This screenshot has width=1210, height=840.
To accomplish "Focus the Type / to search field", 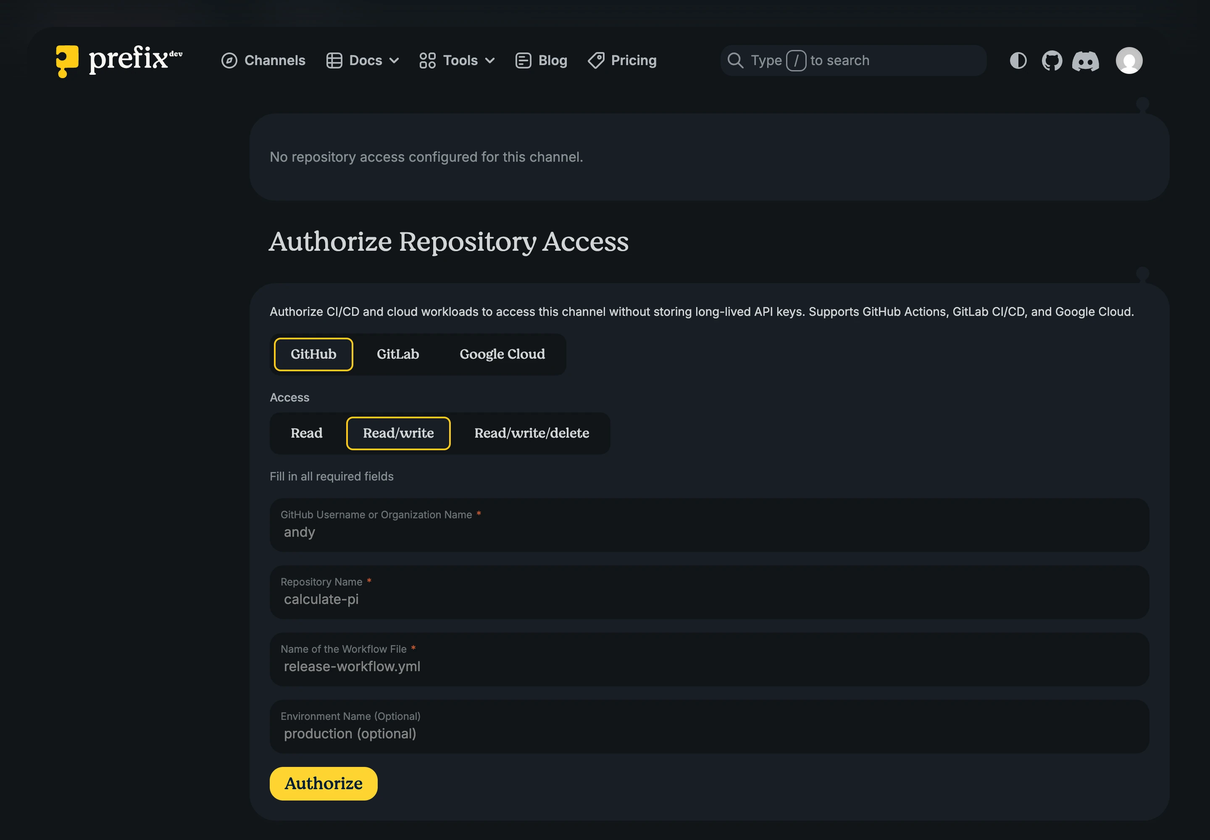I will [x=853, y=60].
